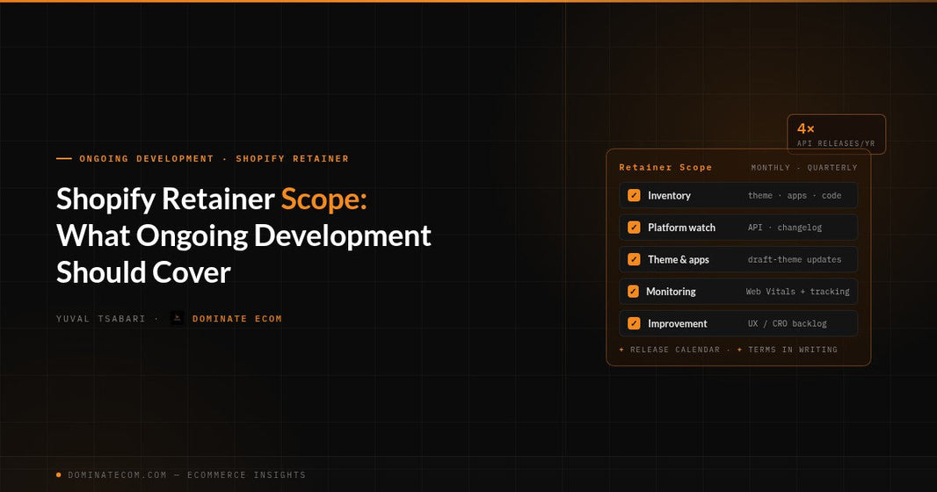Click the Inventory row label

(669, 195)
